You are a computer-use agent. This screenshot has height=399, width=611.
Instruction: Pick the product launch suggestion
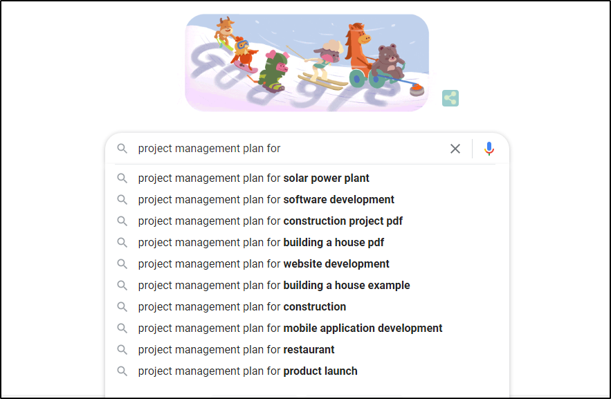click(x=248, y=371)
